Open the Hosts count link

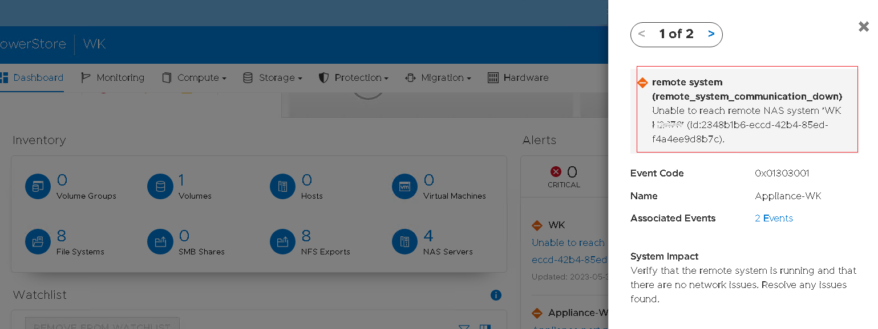click(306, 180)
